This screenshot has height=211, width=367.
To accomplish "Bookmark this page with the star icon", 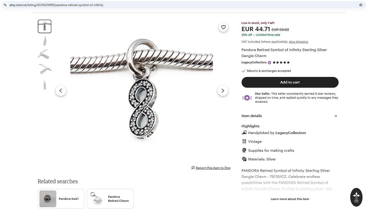I will point(361,5).
